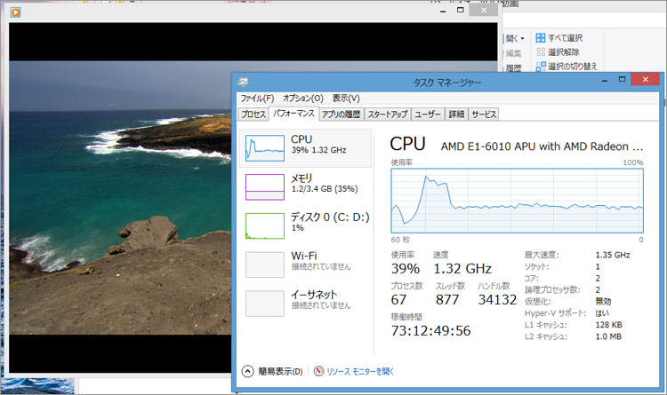The image size is (667, 395).
Task: Click the L2 キャッシュ 1.0 MB value
Action: 608,336
